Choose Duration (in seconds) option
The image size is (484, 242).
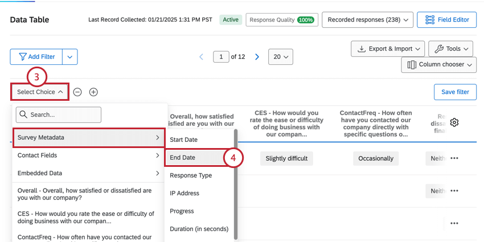[x=199, y=229]
